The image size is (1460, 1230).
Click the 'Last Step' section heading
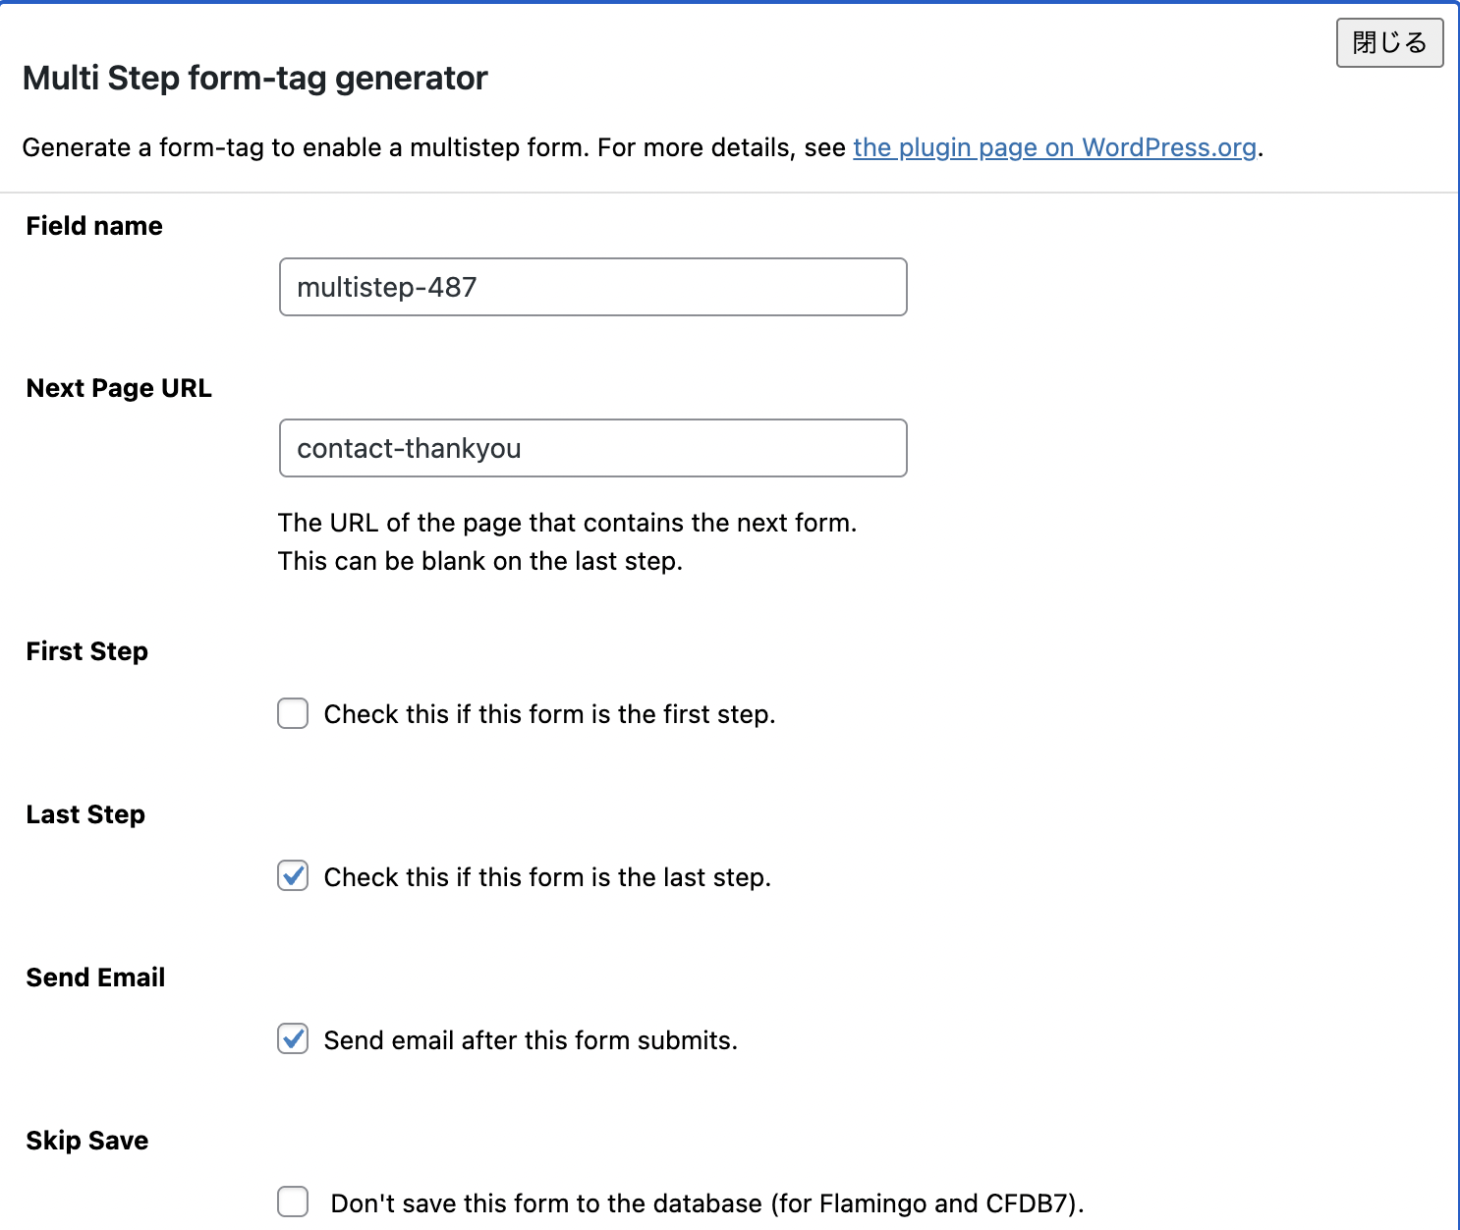(85, 814)
